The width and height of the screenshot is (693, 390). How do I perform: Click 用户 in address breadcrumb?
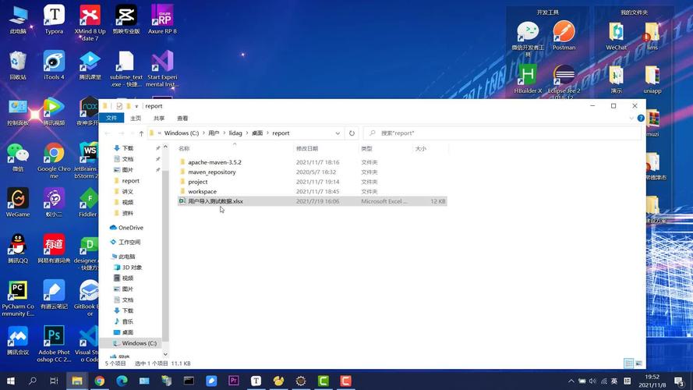pos(214,133)
